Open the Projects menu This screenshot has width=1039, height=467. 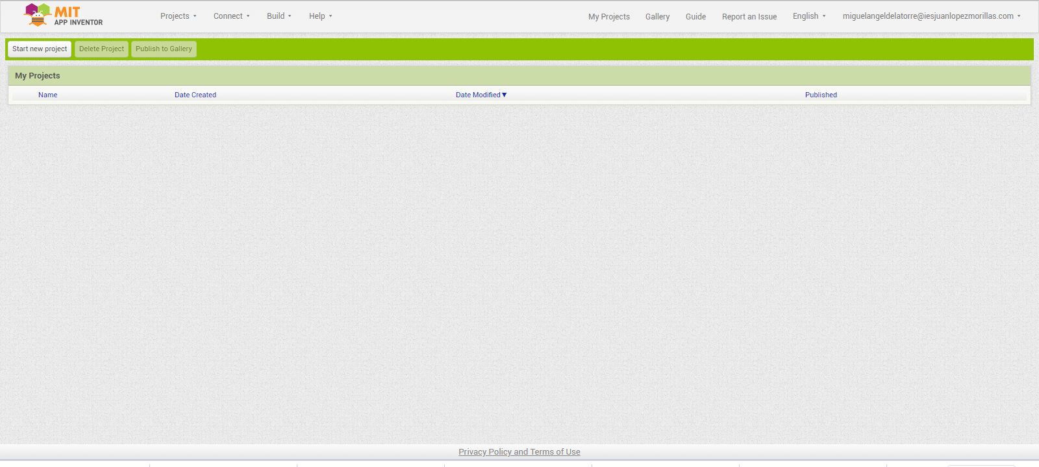(178, 16)
